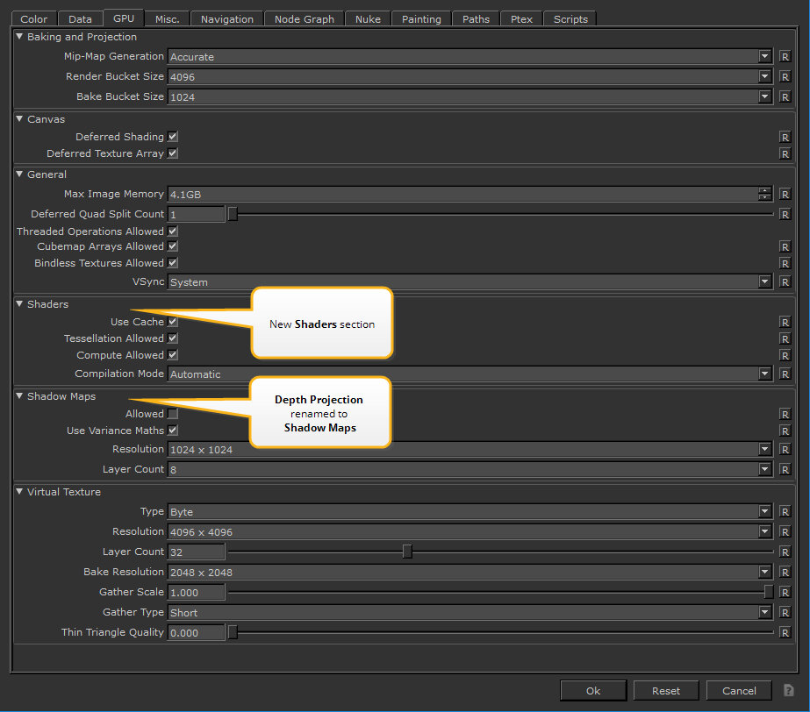Click R reset button for VSync
The image size is (810, 712).
785,282
